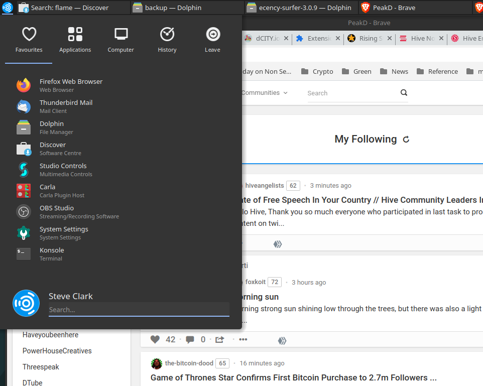Click Hive icon under foxkoit post
The width and height of the screenshot is (483, 386).
(x=282, y=341)
